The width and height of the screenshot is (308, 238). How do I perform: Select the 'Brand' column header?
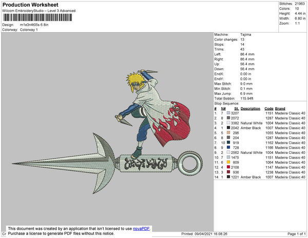coord(280,109)
